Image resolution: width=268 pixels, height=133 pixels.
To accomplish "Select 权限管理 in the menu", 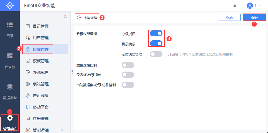I will coord(40,49).
